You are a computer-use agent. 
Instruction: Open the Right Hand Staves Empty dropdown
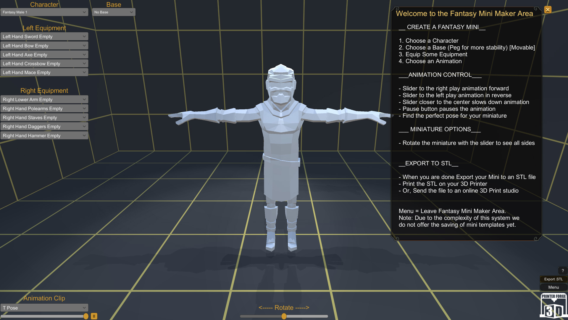[44, 117]
